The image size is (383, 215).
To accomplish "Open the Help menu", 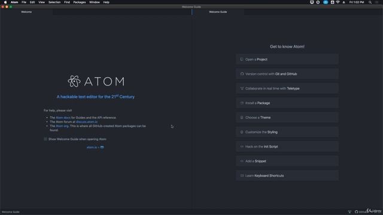I will click(x=107, y=2).
